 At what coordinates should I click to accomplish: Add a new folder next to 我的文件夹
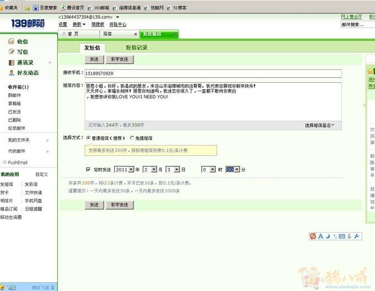point(48,141)
